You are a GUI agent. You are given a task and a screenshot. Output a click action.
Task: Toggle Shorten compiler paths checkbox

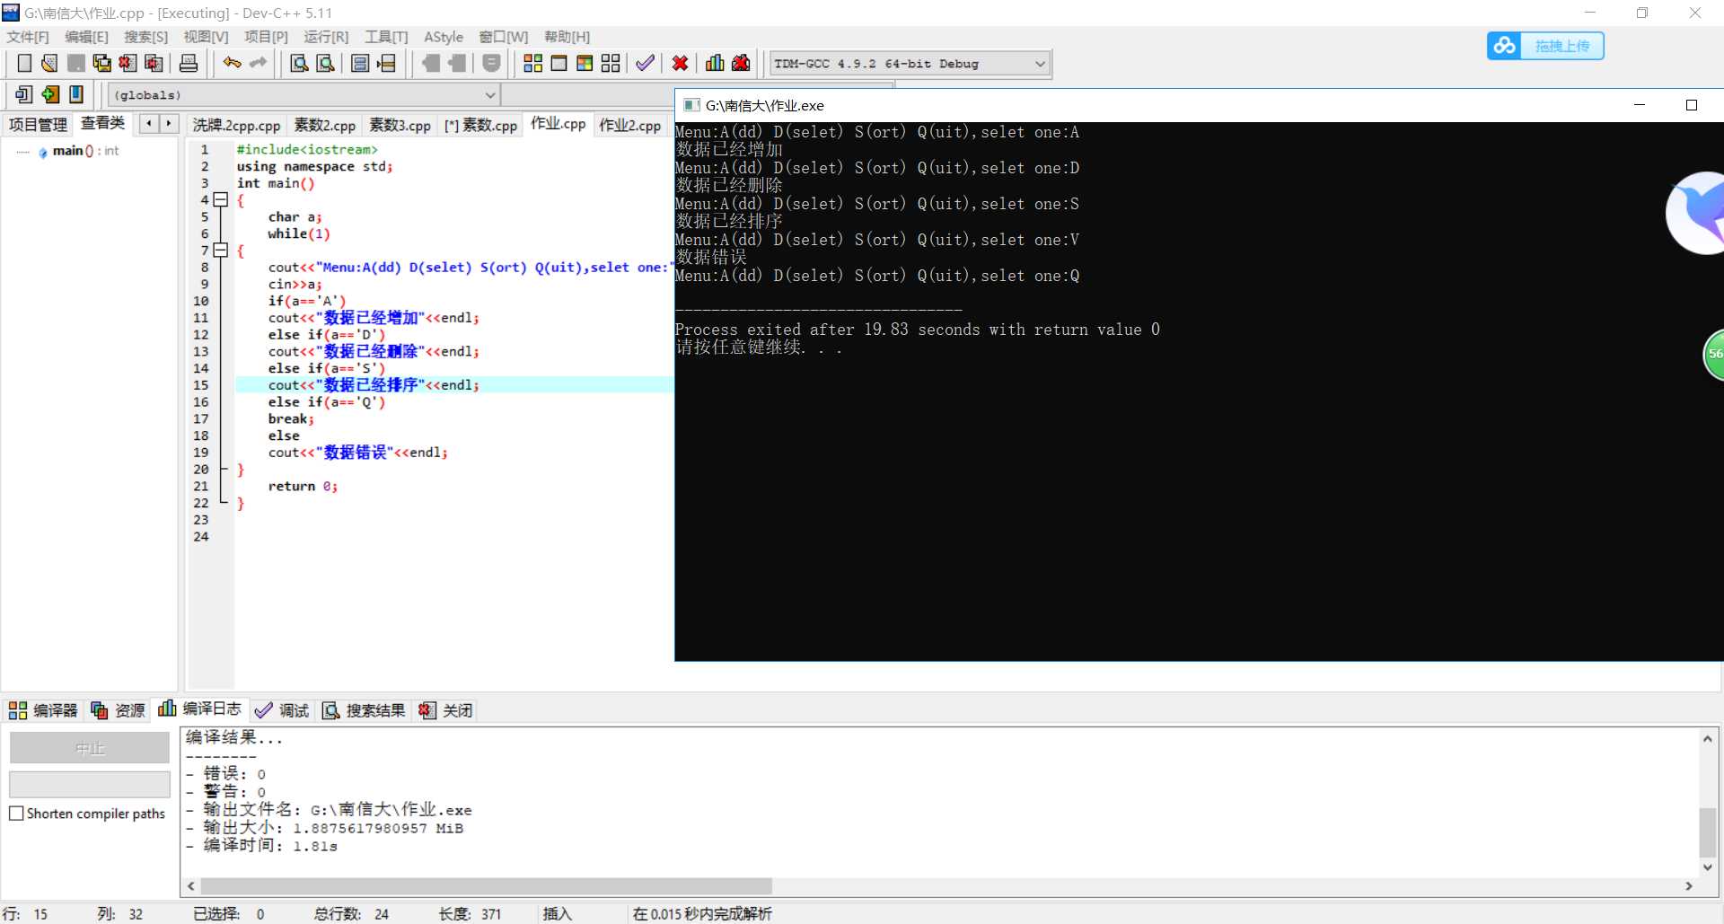(x=16, y=814)
